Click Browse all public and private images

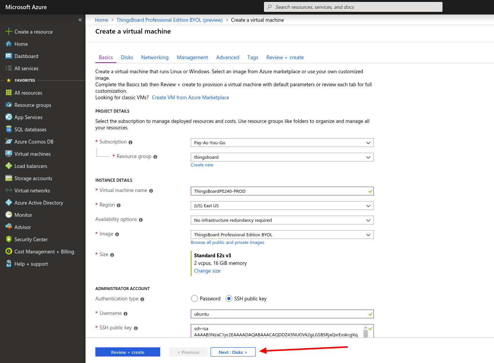point(227,242)
